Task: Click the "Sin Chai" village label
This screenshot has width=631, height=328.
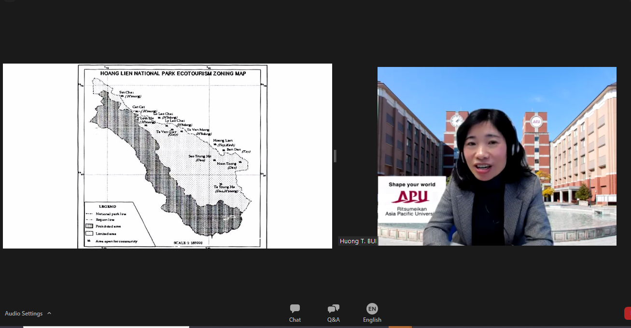Action: (x=126, y=92)
